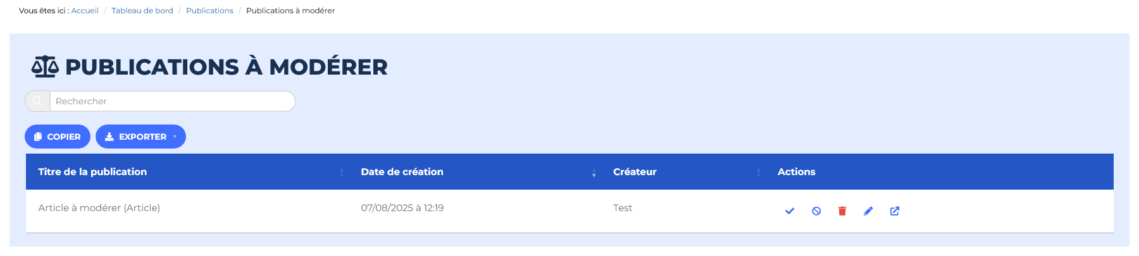Navigate to the Publications breadcrumb link
1139x256 pixels.
[209, 11]
